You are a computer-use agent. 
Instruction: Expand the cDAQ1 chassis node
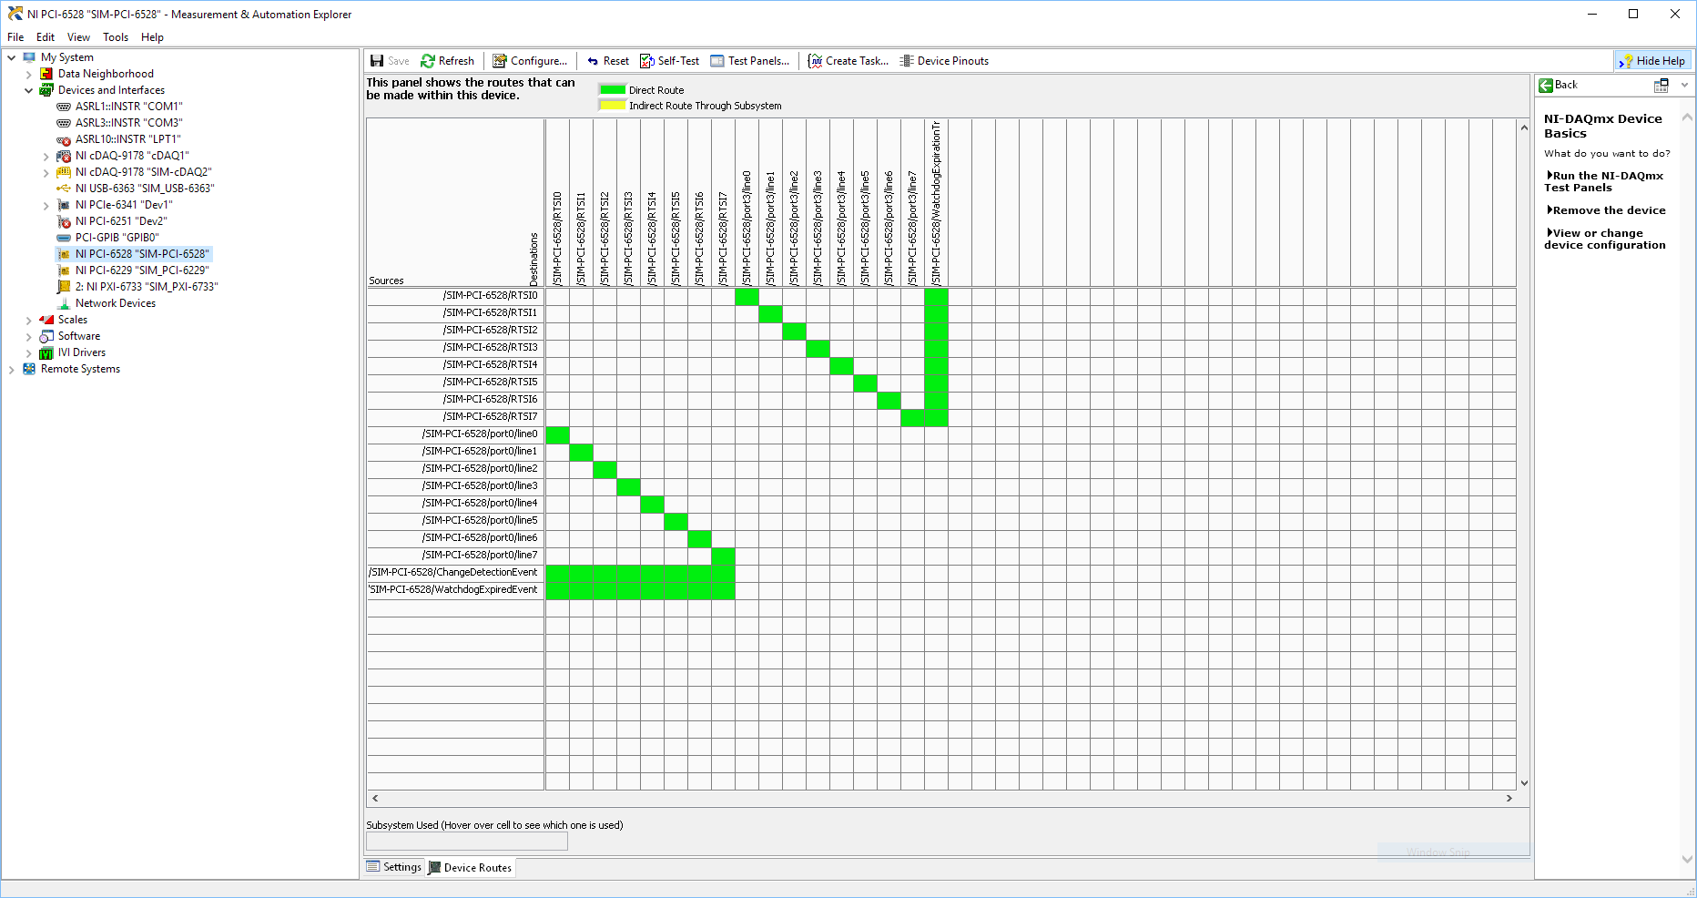point(46,157)
